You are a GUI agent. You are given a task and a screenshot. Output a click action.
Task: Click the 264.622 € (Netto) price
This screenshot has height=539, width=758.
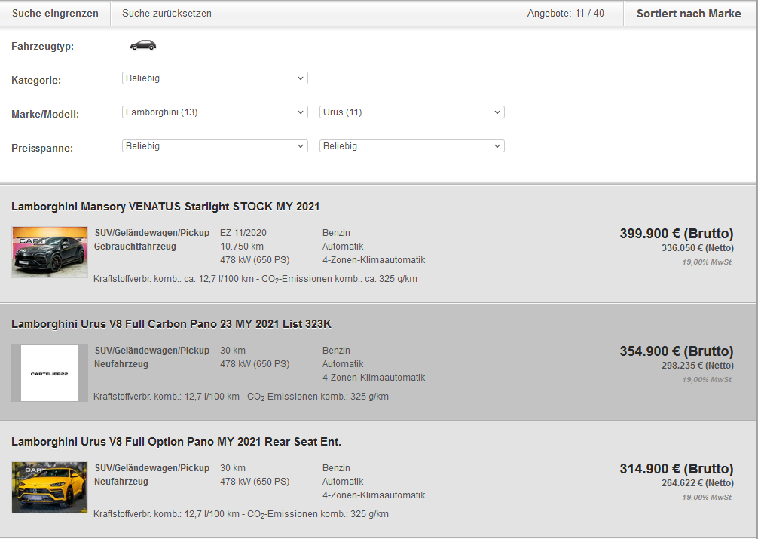[698, 483]
